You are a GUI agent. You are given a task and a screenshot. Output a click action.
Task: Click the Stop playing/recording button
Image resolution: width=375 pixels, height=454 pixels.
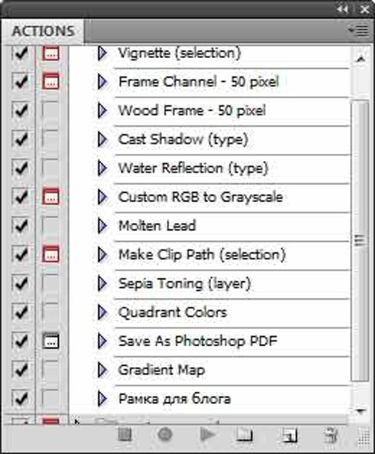[125, 435]
